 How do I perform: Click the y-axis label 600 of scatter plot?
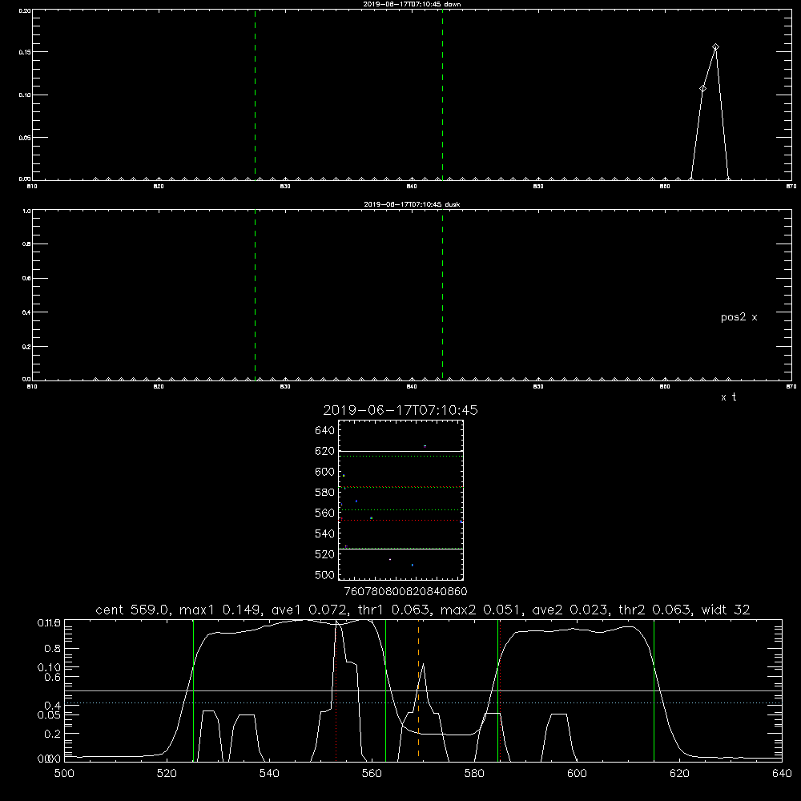point(324,472)
